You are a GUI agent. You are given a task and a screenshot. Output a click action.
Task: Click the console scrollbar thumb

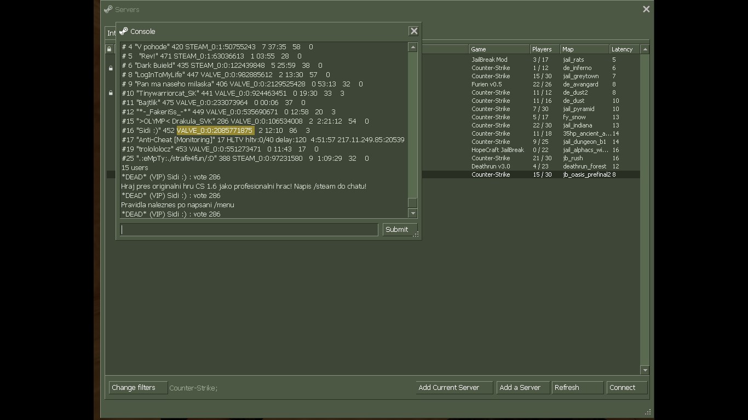tap(413, 203)
